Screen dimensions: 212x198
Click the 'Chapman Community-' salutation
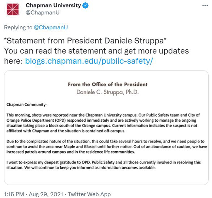[x=27, y=104]
